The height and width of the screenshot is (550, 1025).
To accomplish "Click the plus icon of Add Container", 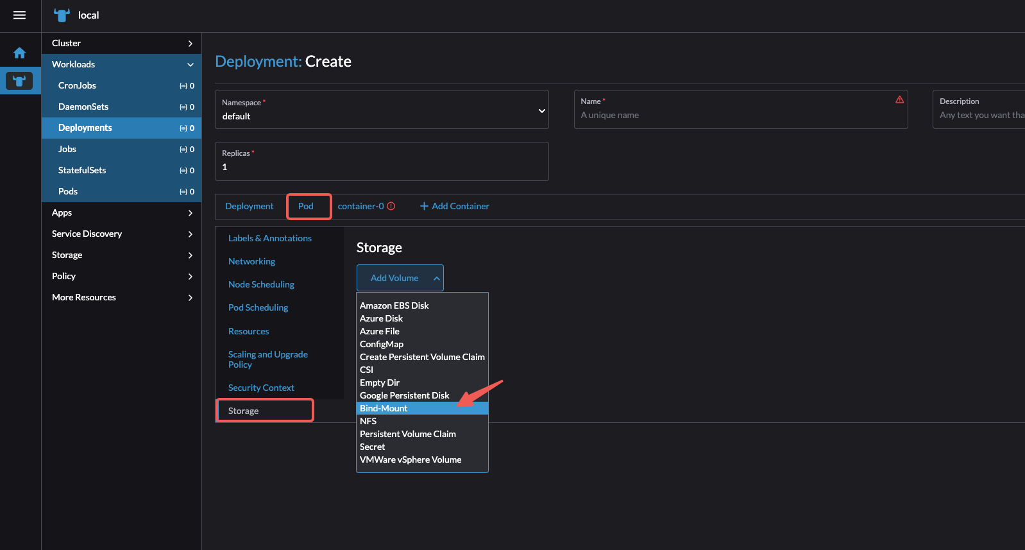I will click(x=424, y=206).
